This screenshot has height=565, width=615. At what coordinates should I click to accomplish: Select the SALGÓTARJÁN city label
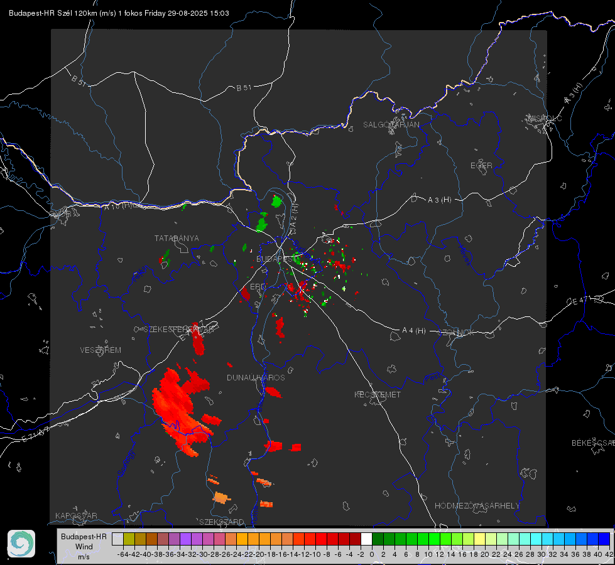[x=391, y=125]
